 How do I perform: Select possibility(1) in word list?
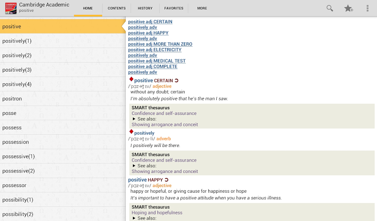click(x=63, y=200)
